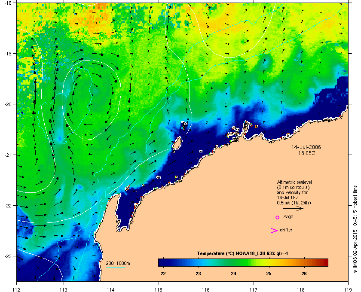Click the 118 longitude axis label
The width and height of the screenshot is (361, 292).
click(301, 290)
